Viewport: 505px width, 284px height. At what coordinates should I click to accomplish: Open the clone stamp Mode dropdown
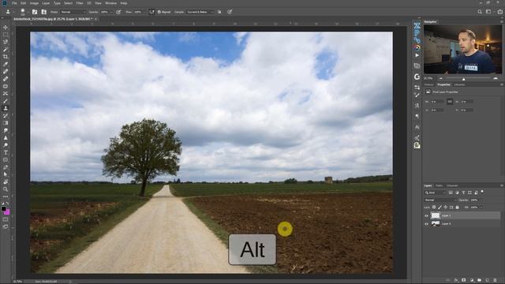73,12
